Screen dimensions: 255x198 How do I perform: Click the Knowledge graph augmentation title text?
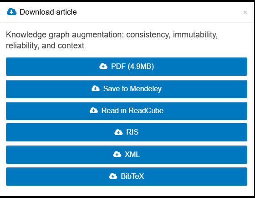tap(112, 40)
